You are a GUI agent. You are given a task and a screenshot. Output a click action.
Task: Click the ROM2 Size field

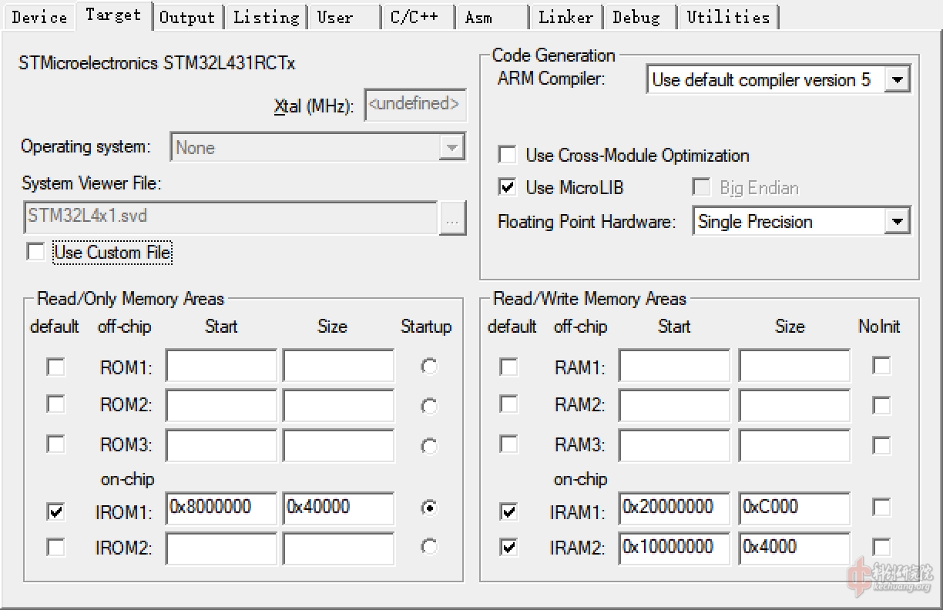point(338,405)
